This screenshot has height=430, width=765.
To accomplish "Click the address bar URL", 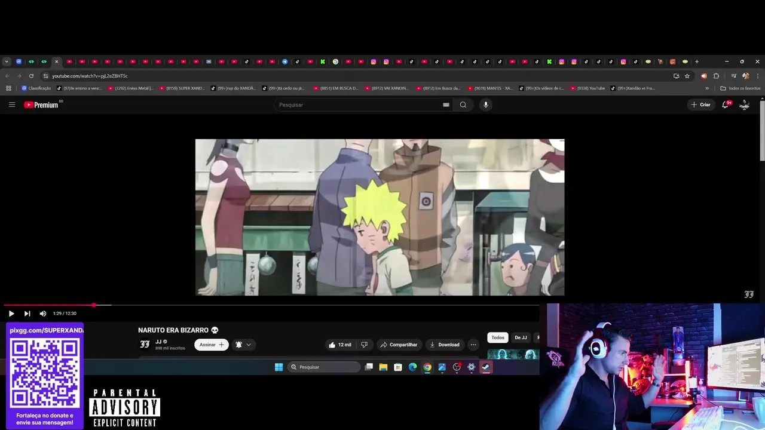I will coord(90,76).
